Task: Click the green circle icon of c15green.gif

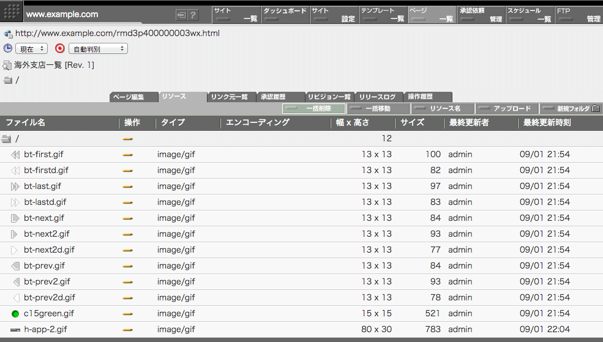Action: [x=15, y=314]
